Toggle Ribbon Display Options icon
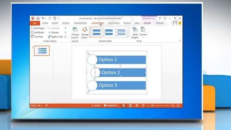 click(x=165, y=18)
